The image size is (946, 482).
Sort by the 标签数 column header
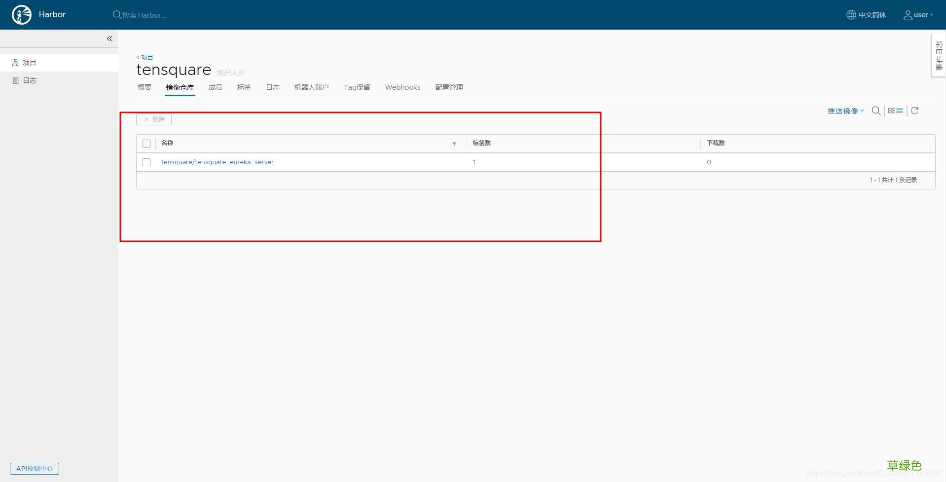point(482,143)
